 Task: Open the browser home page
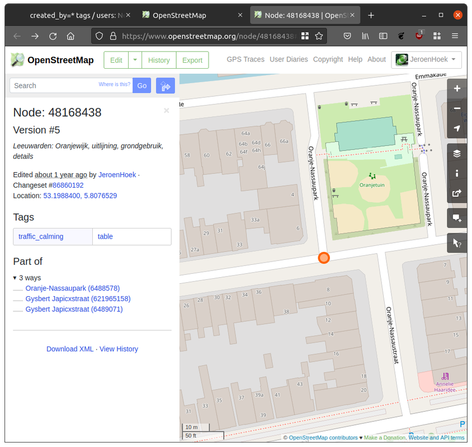point(70,36)
